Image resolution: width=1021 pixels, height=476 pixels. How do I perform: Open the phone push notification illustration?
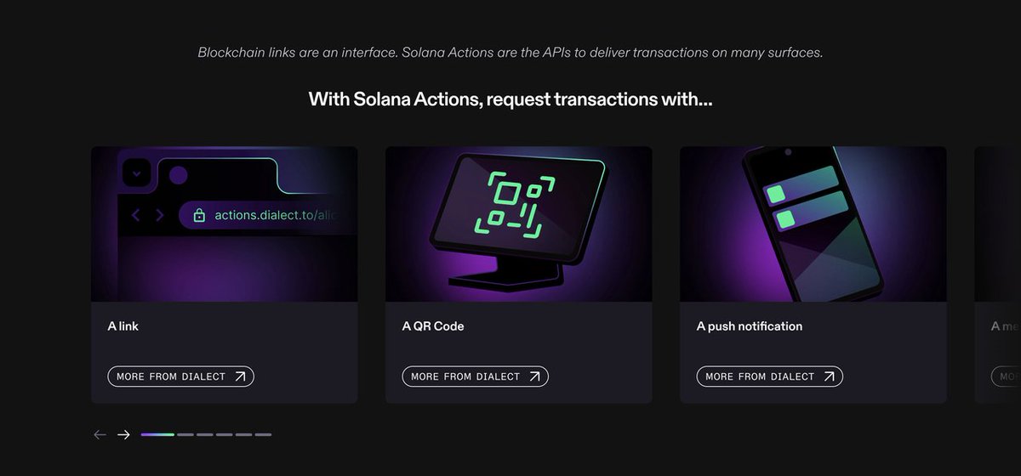(813, 224)
